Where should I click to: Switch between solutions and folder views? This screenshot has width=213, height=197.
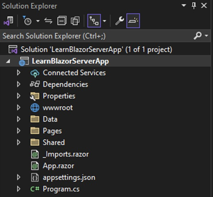9,21
